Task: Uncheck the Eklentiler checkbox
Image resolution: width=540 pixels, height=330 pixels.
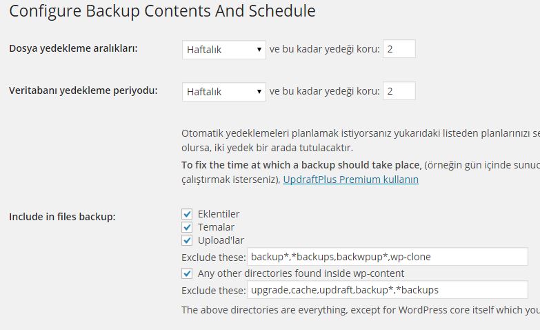Action: tap(187, 214)
